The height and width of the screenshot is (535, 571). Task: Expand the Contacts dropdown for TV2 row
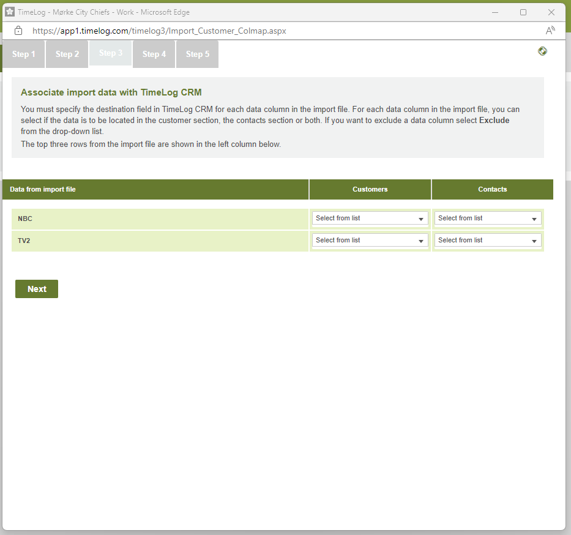pos(488,241)
